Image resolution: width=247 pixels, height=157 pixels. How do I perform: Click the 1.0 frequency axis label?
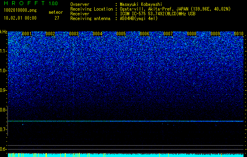point(3,71)
